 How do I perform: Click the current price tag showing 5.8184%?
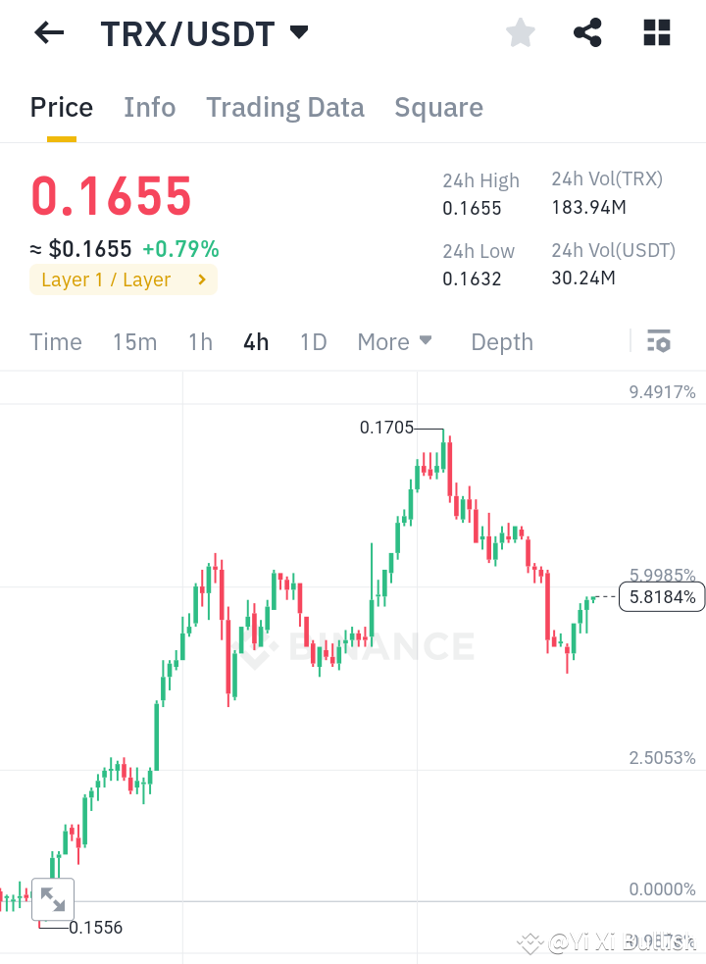(x=662, y=596)
